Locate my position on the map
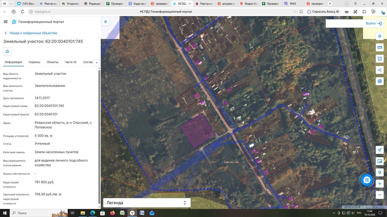Viewport: 387px width, 217px height. tap(380, 150)
